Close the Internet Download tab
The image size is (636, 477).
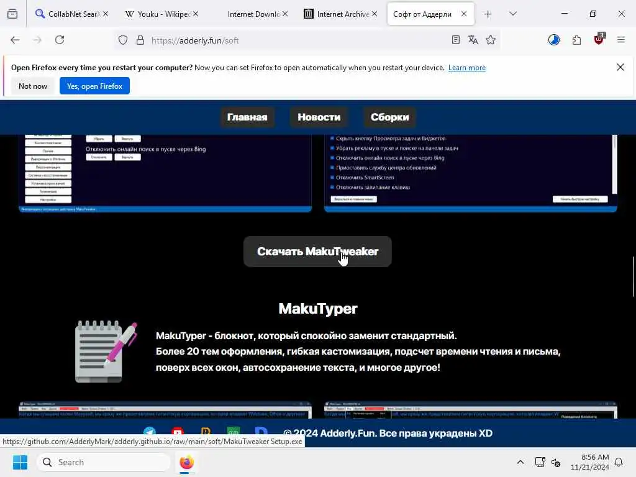(285, 14)
